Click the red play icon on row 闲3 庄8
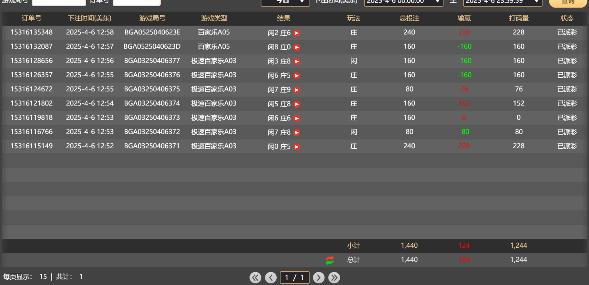Screen dimensions: 589x285 pyautogui.click(x=296, y=61)
